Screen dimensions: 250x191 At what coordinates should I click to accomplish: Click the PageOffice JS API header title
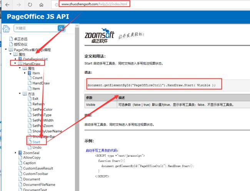click(38, 17)
